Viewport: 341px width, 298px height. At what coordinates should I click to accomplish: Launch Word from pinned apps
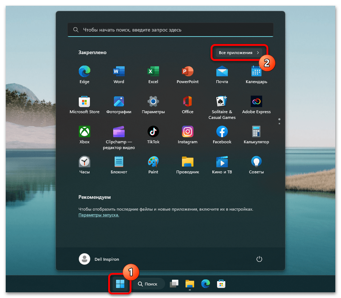tap(119, 72)
